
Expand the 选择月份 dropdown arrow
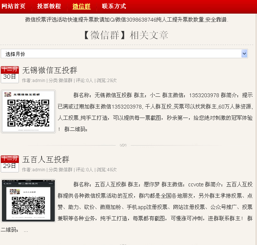[x=244, y=54]
